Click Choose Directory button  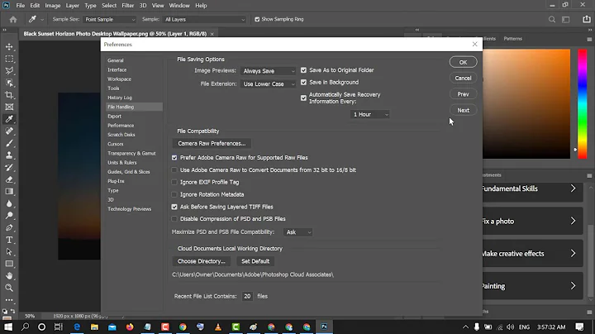click(202, 261)
